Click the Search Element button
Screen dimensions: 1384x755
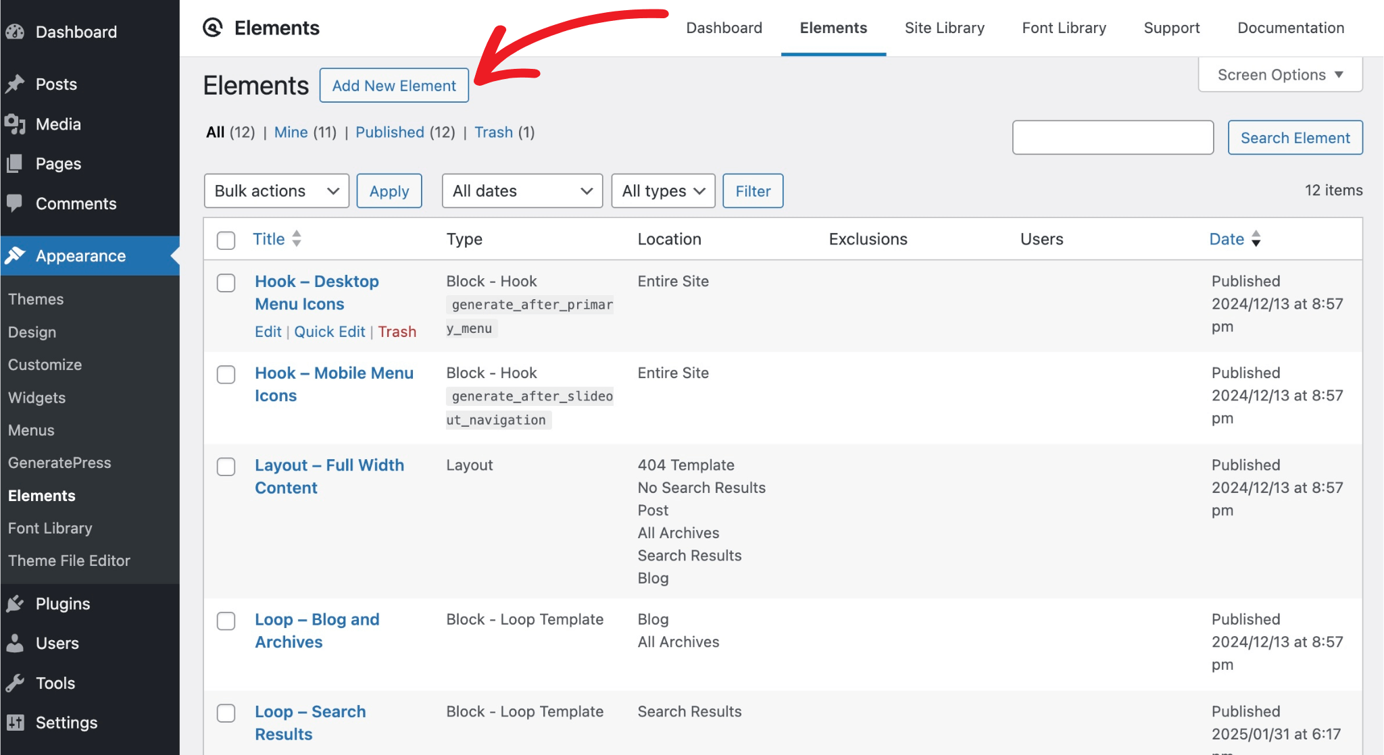1295,138
